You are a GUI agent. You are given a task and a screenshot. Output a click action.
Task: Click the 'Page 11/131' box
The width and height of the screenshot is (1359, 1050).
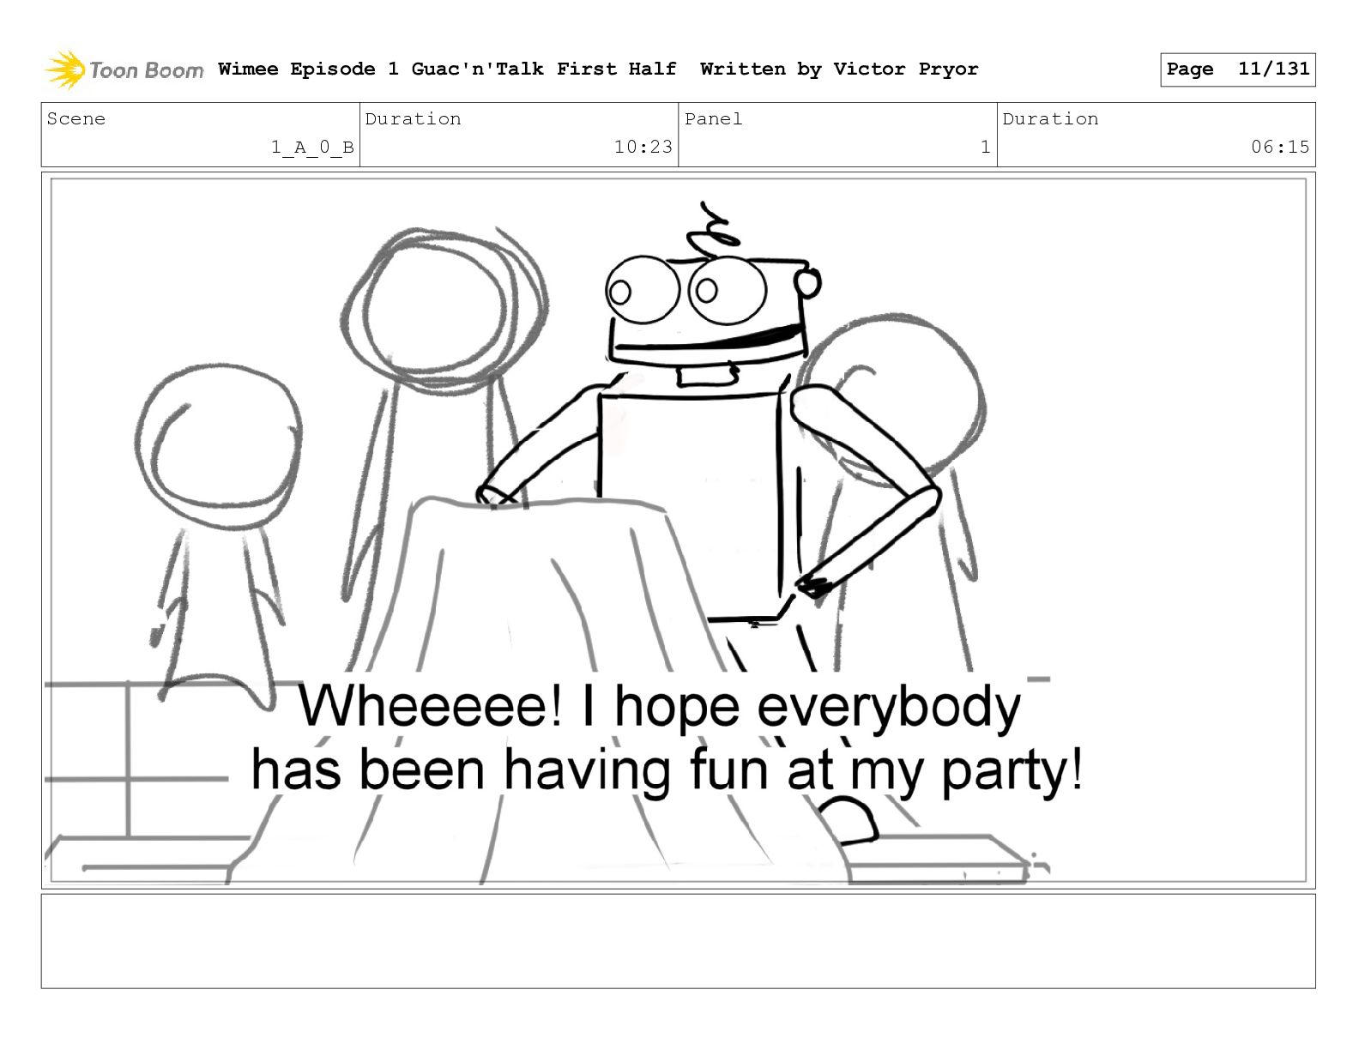tap(1237, 69)
